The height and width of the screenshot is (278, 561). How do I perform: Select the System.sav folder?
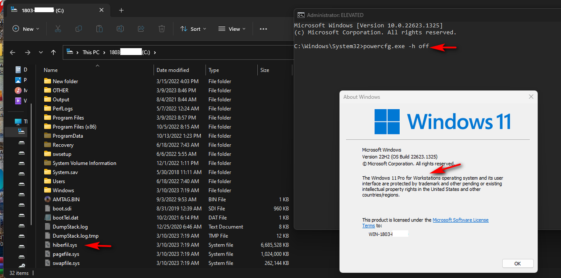click(65, 172)
